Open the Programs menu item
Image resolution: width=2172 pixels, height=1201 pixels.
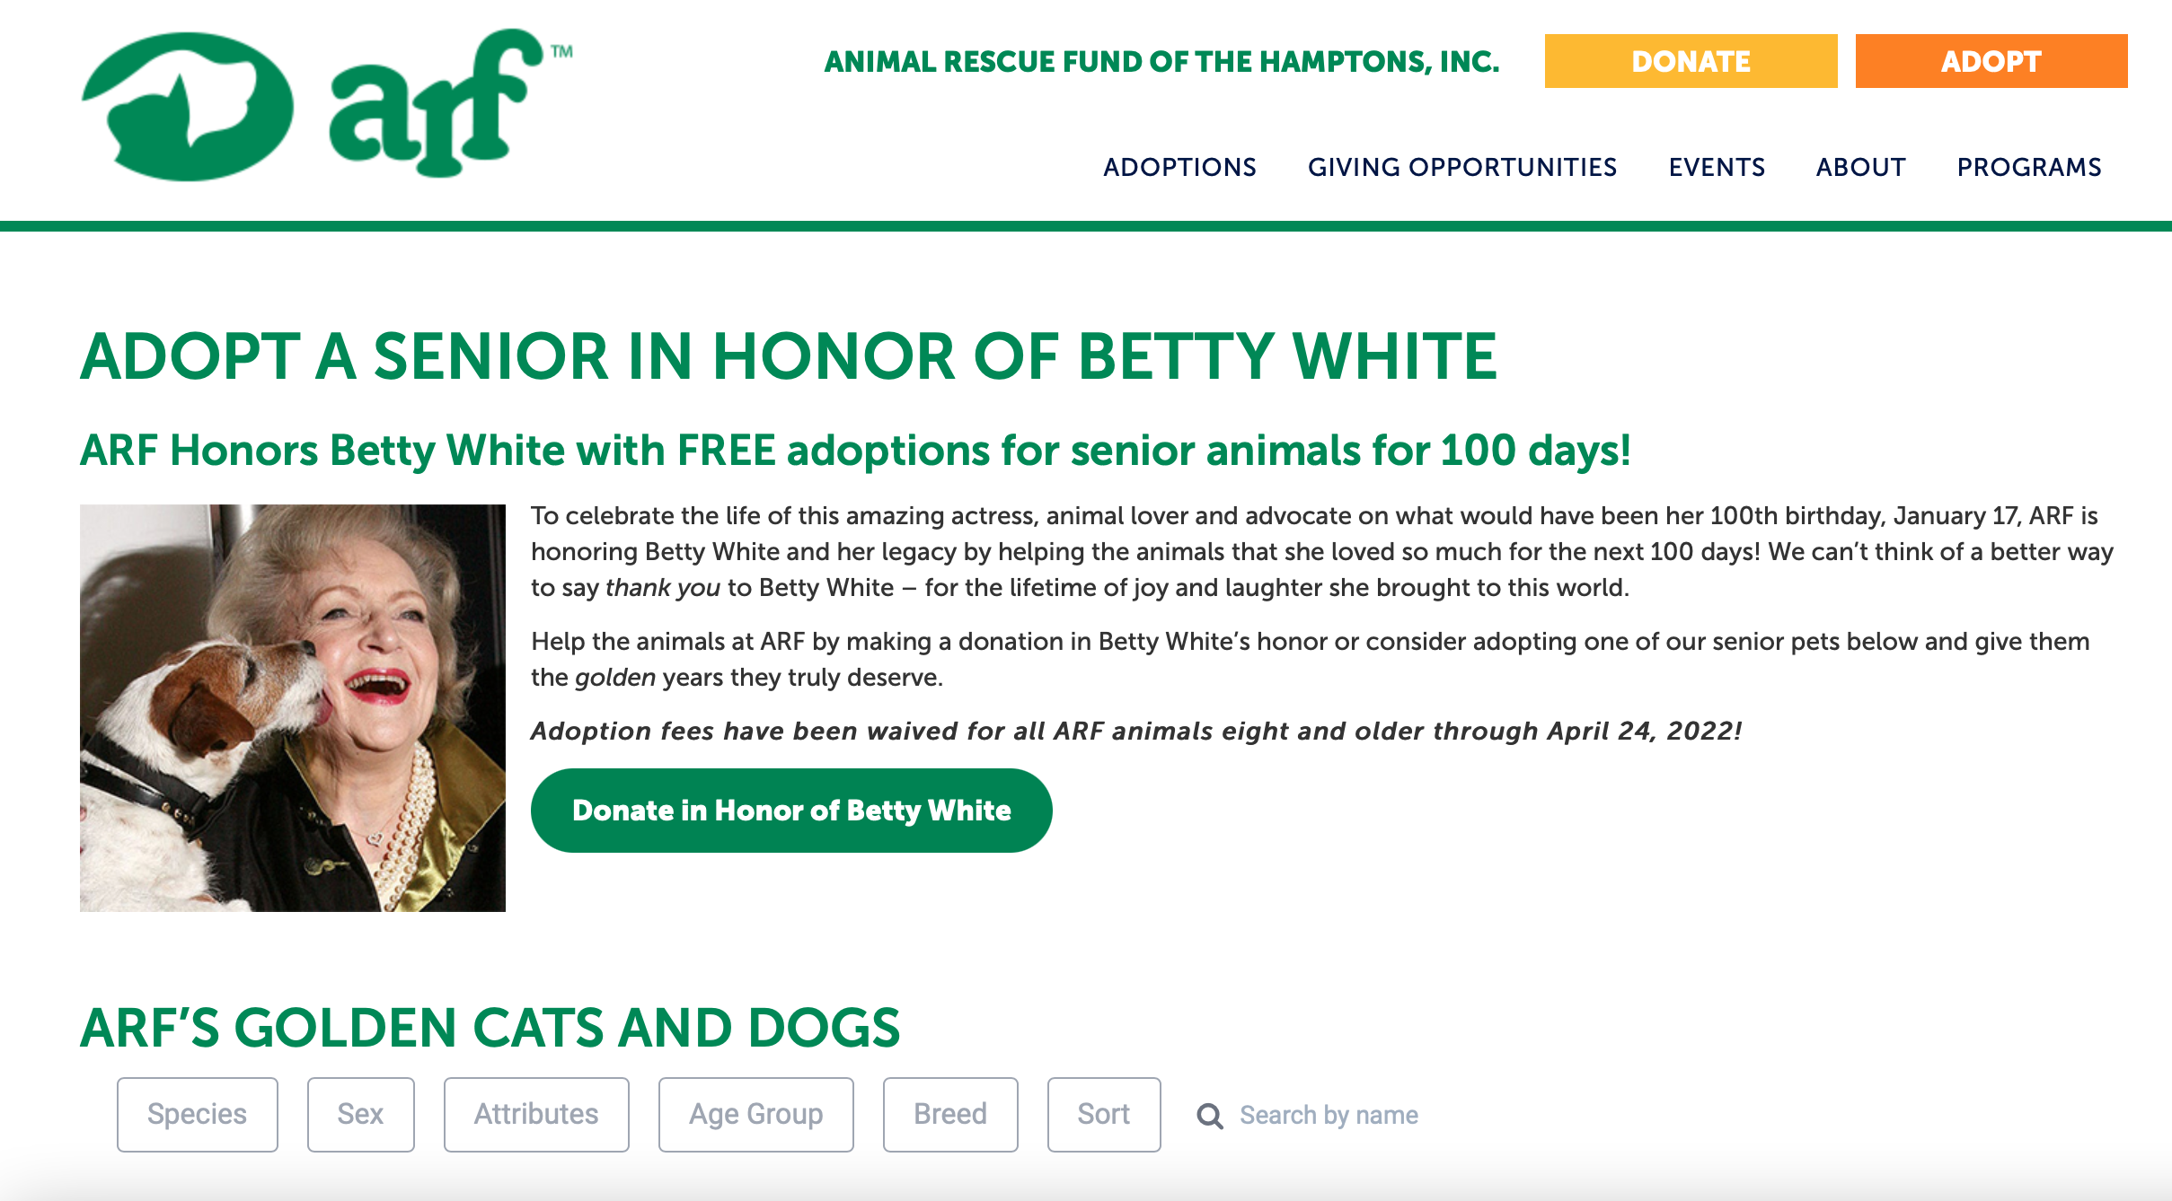pos(2029,167)
